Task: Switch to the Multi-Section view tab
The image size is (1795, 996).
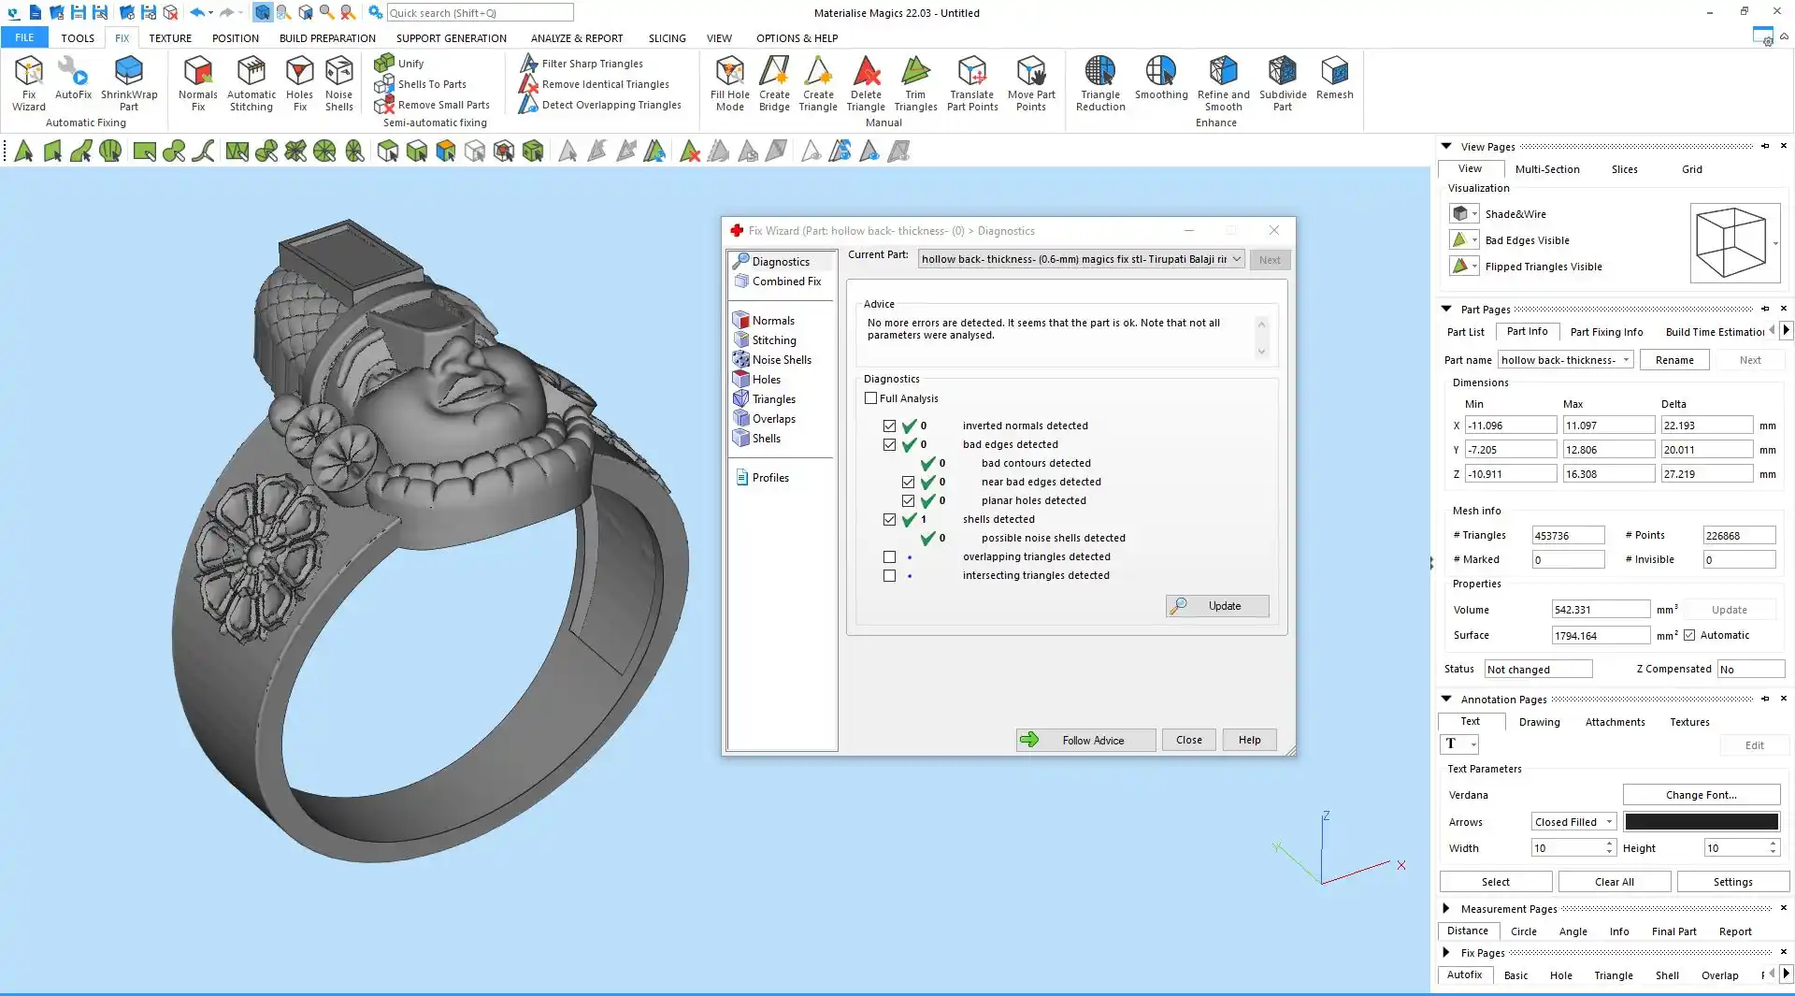Action: coord(1546,169)
